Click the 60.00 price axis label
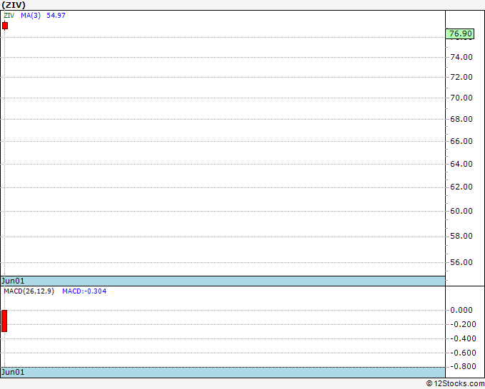This screenshot has width=485, height=389. (x=461, y=211)
